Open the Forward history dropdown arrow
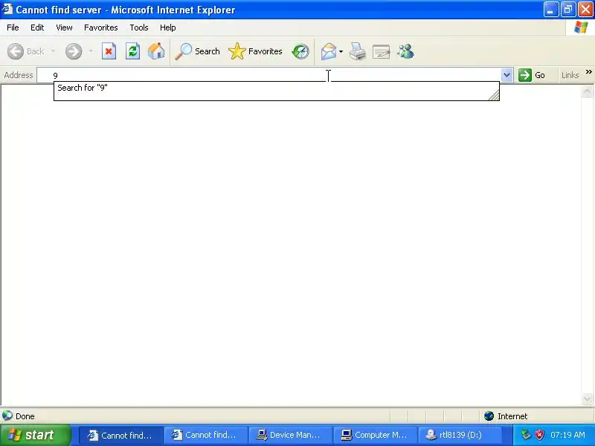Screen dimensions: 595x446 tap(91, 51)
